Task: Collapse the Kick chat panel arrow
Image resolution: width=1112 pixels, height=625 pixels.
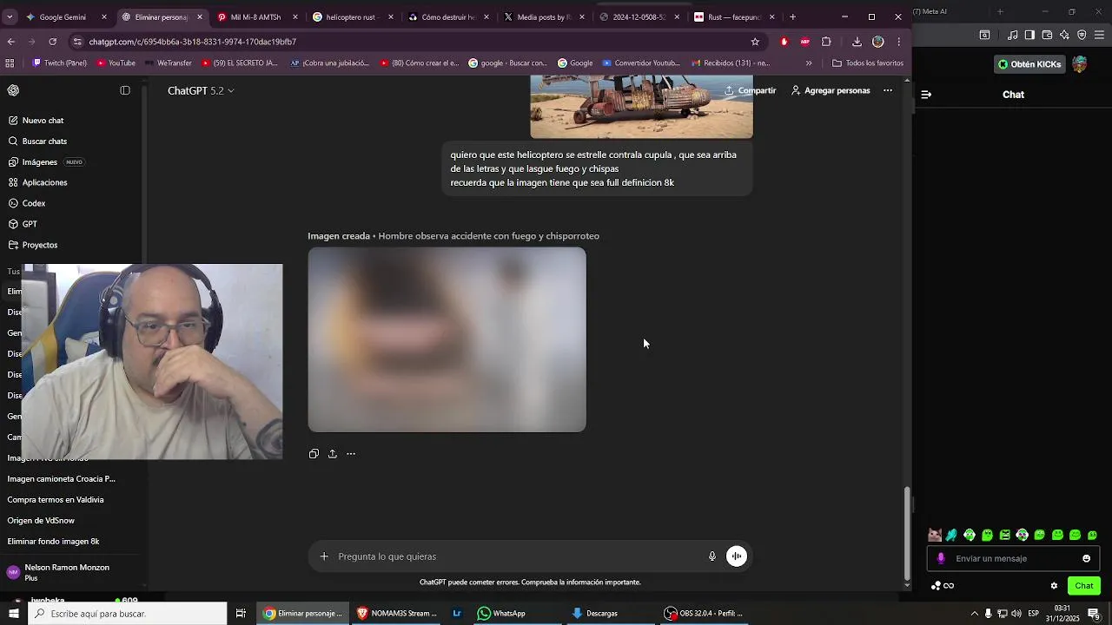Action: 926,95
